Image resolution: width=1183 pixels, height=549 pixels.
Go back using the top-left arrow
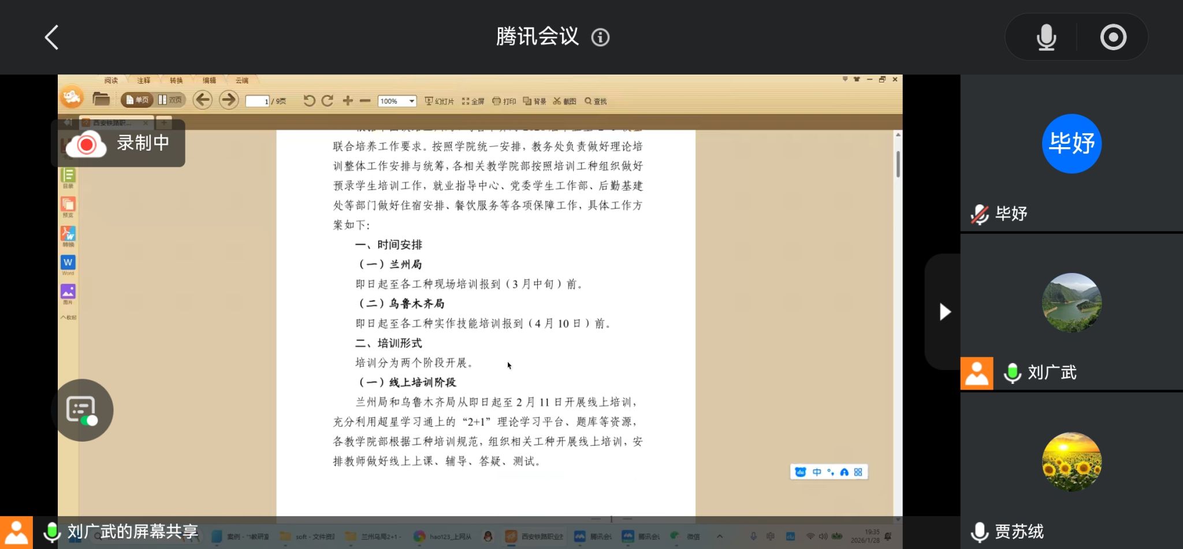[52, 38]
